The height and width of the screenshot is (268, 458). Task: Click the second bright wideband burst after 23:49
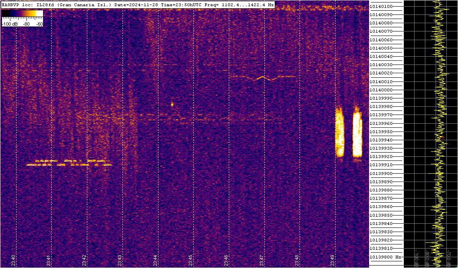[x=357, y=132]
